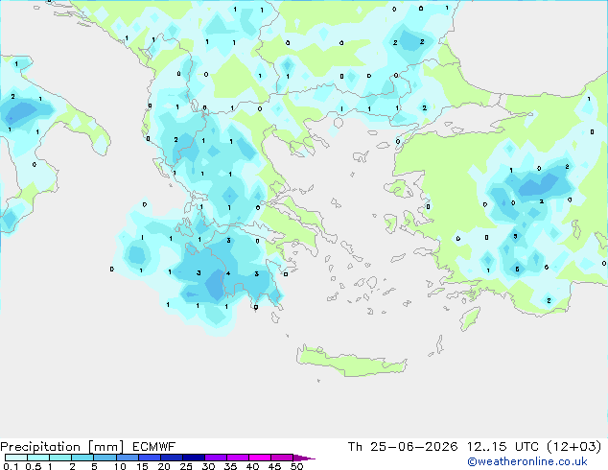Pick the 30 mm purple legend swatch

215,458
